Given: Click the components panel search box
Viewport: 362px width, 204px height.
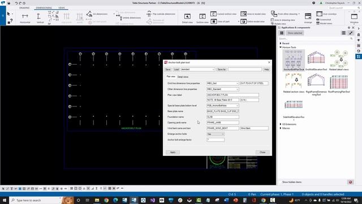Looking at the screenshot, I should [x=316, y=39].
